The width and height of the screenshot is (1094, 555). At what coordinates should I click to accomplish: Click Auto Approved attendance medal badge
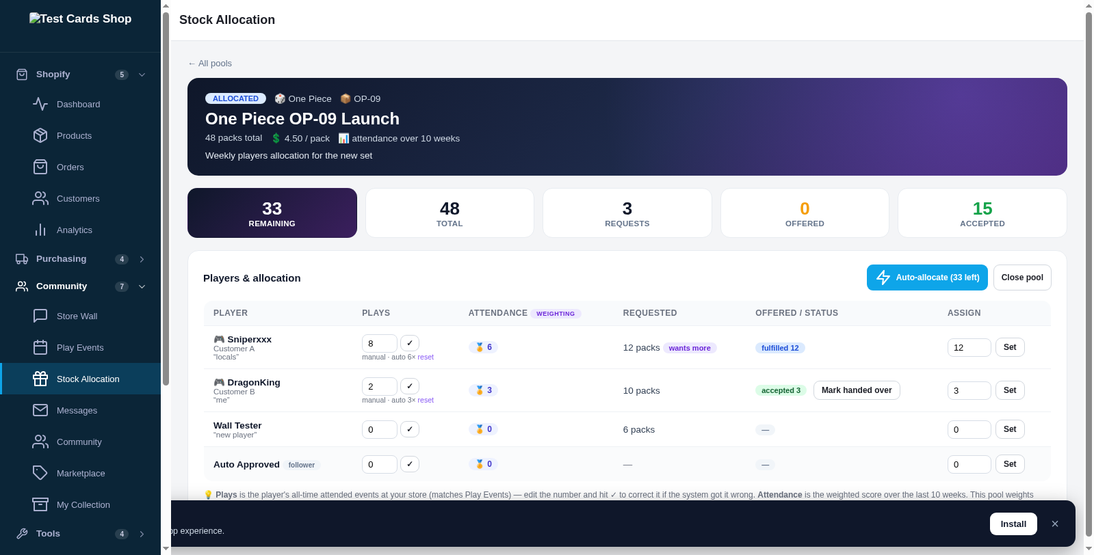[x=484, y=464]
